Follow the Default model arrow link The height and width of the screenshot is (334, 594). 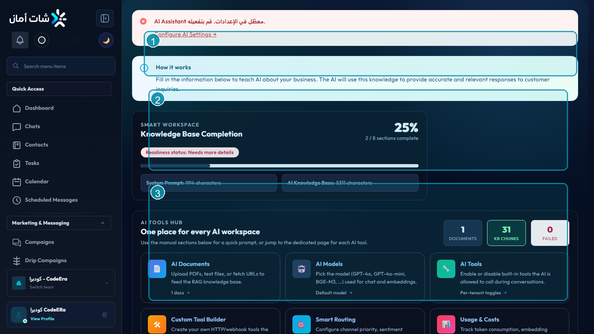point(334,293)
